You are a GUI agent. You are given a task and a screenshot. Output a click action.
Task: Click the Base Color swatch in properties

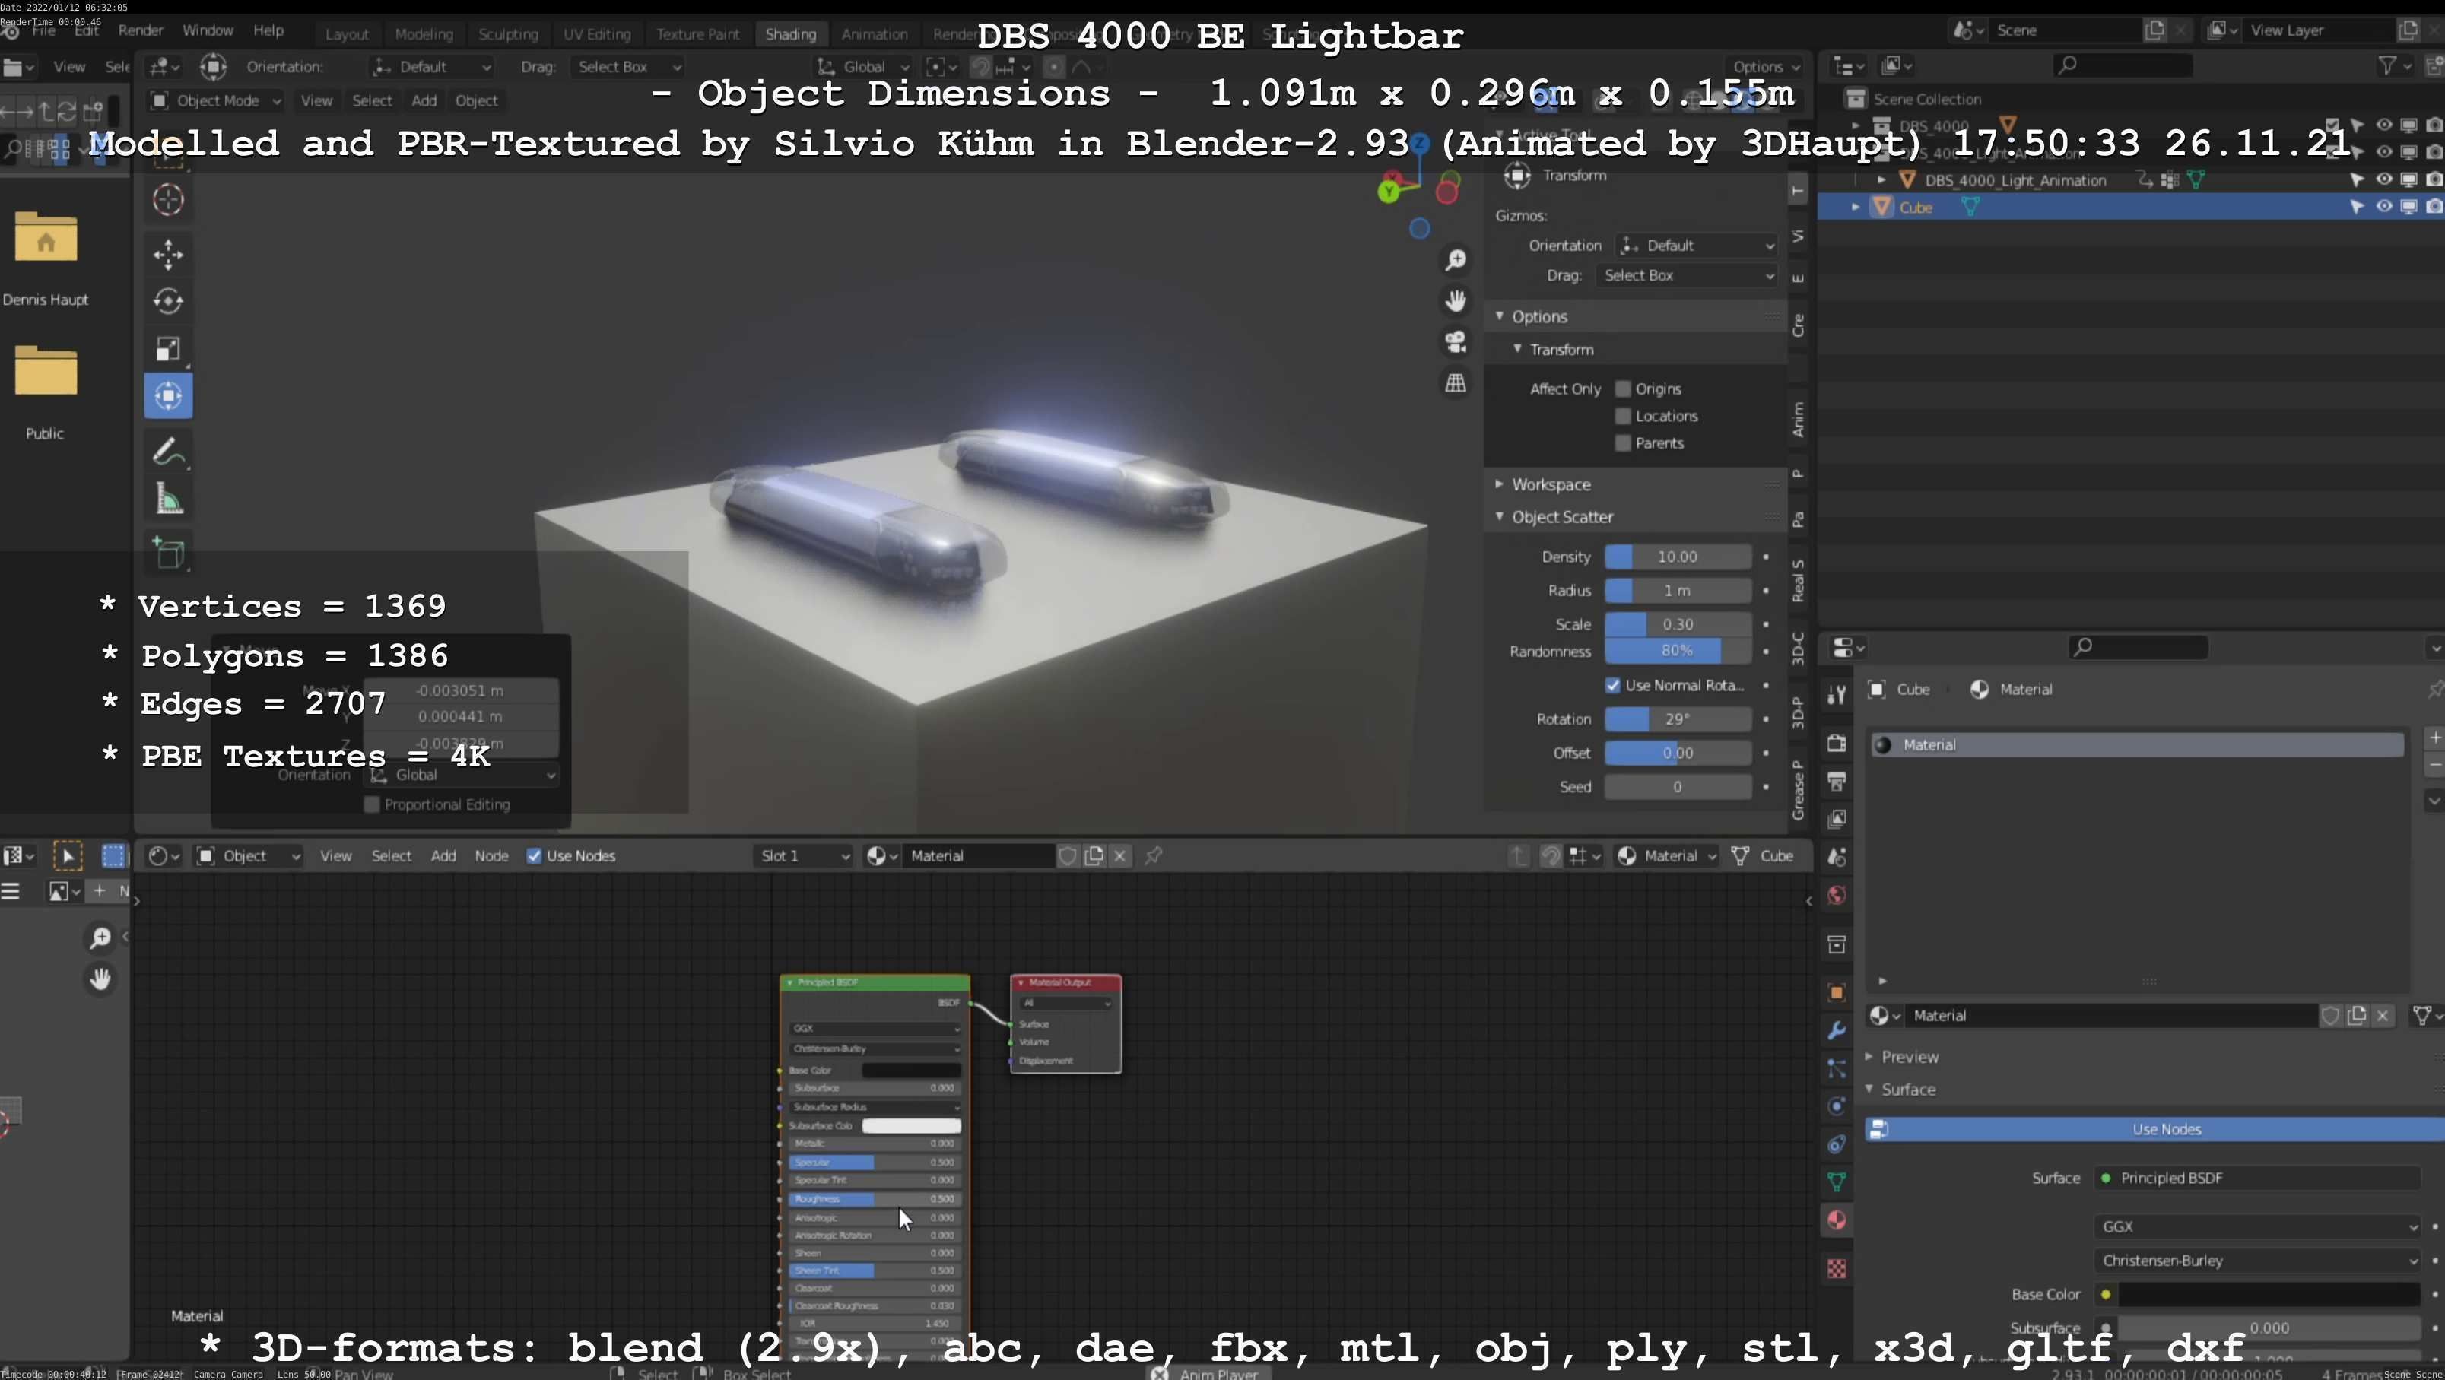click(x=2269, y=1295)
